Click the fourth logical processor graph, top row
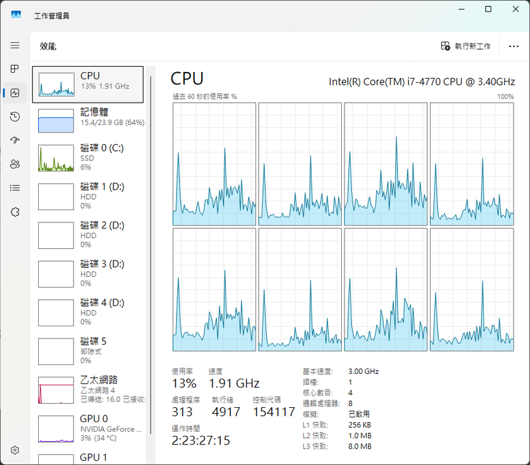 pos(472,164)
